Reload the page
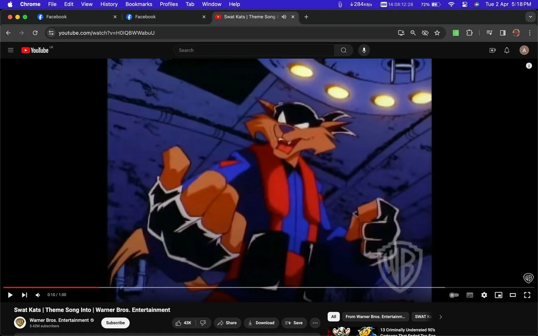The width and height of the screenshot is (538, 336). coord(35,33)
